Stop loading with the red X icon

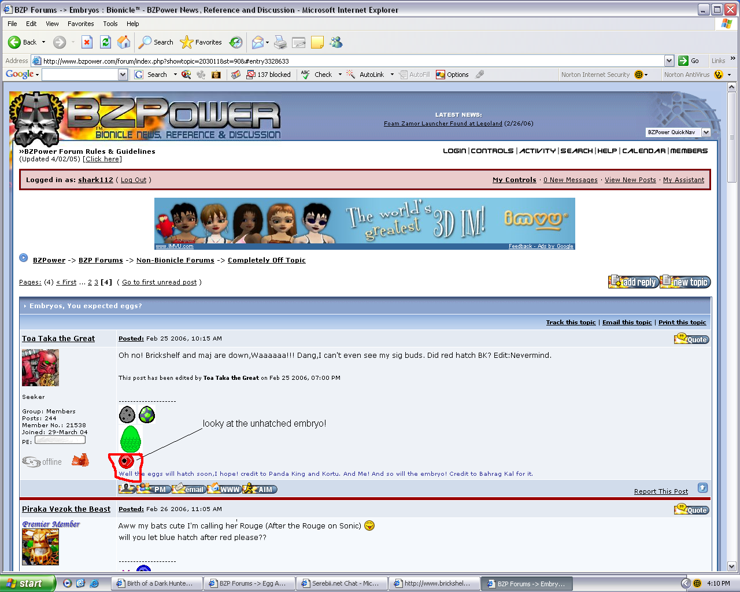point(87,42)
